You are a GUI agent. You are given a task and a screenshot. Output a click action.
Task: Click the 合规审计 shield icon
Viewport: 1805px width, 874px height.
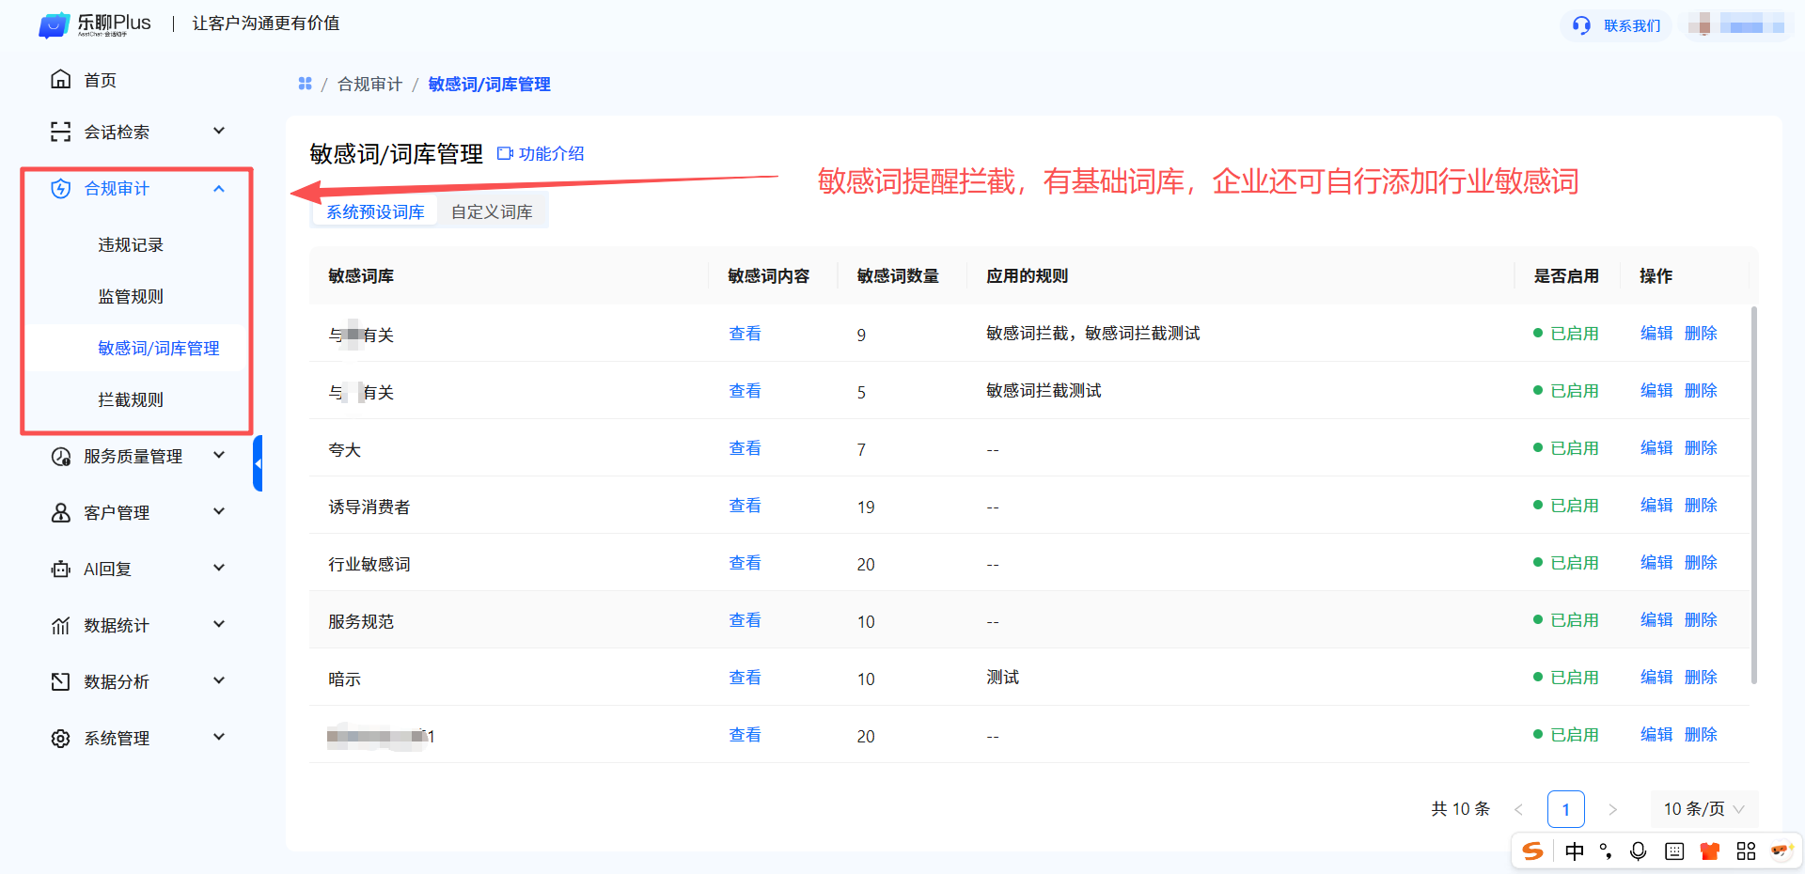click(x=60, y=189)
